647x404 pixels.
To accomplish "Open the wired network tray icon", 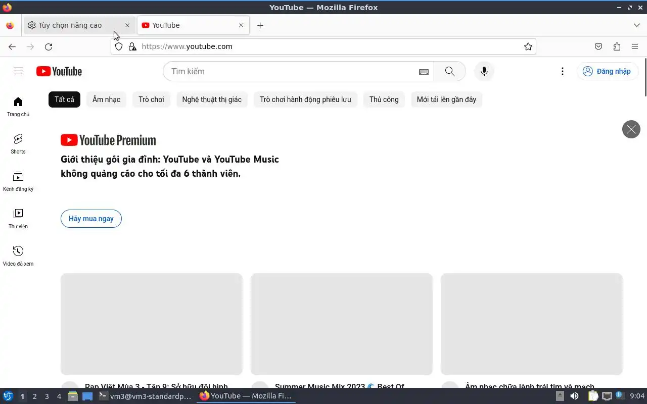I will click(x=607, y=396).
